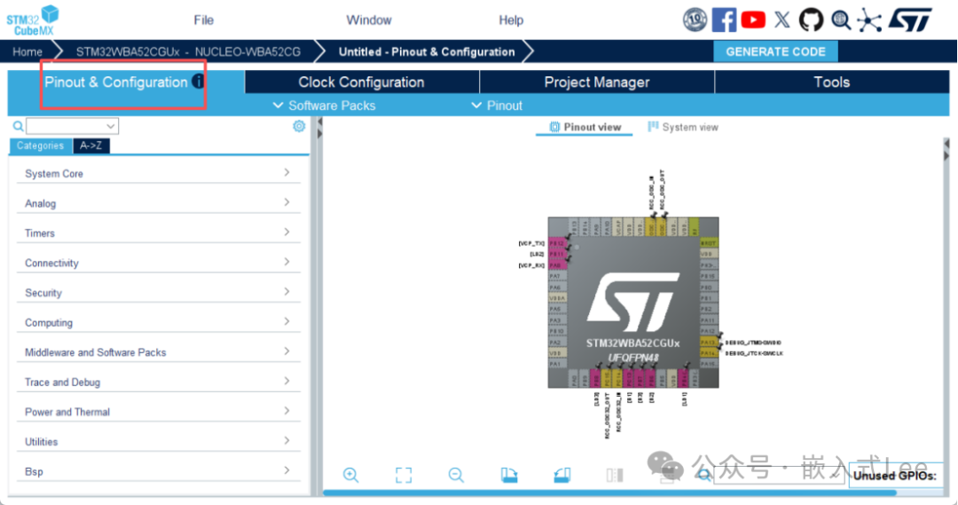Expand the Analog category

coord(158,203)
